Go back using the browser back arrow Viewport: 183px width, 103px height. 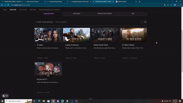click(2, 5)
